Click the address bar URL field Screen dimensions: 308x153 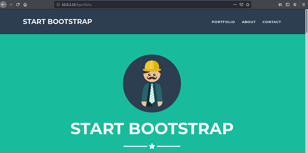tap(139, 5)
